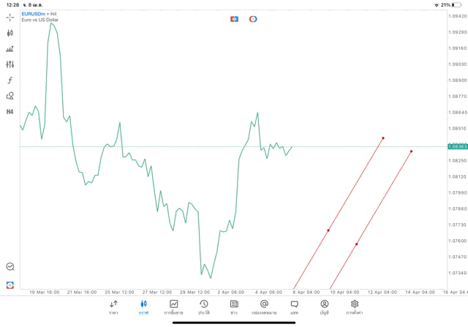
Task: Open the drawing objects shapes icon
Action: click(10, 96)
